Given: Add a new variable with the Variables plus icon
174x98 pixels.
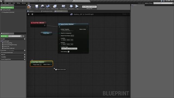Looking at the screenshot, I should (x=25, y=57).
